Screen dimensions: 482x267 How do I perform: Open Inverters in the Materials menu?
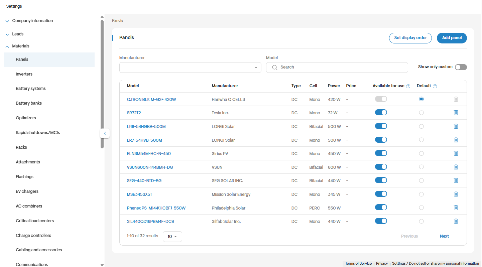(x=24, y=74)
